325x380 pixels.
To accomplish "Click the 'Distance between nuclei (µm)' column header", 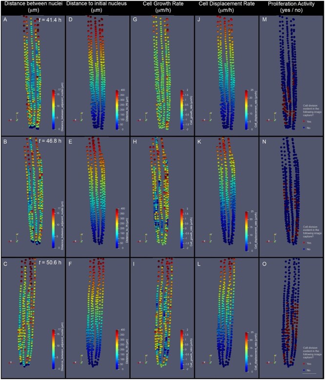I will (33, 7).
